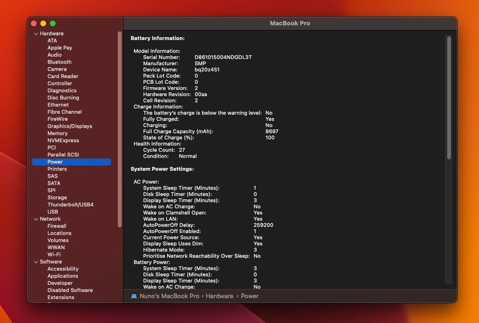The image size is (479, 323).
Task: Click the green full-screen window button
Action: click(x=53, y=23)
